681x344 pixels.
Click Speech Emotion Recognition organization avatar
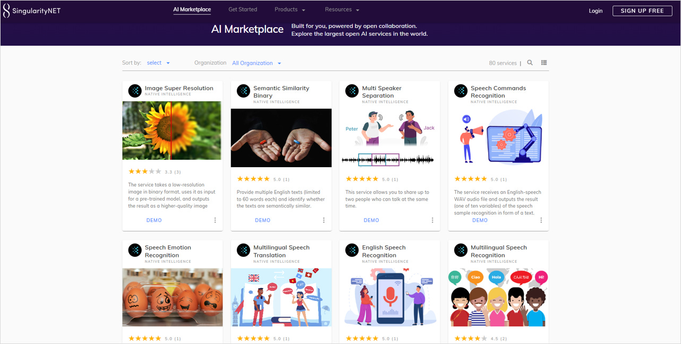click(135, 250)
